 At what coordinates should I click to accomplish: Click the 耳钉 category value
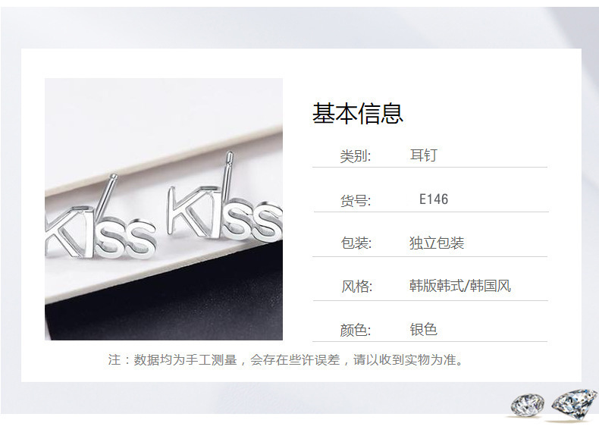tap(423, 155)
